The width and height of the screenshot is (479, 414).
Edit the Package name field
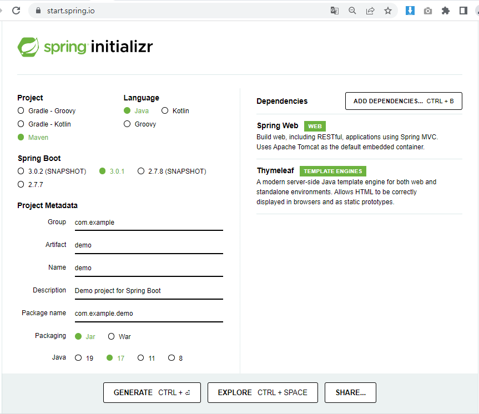[x=149, y=314]
